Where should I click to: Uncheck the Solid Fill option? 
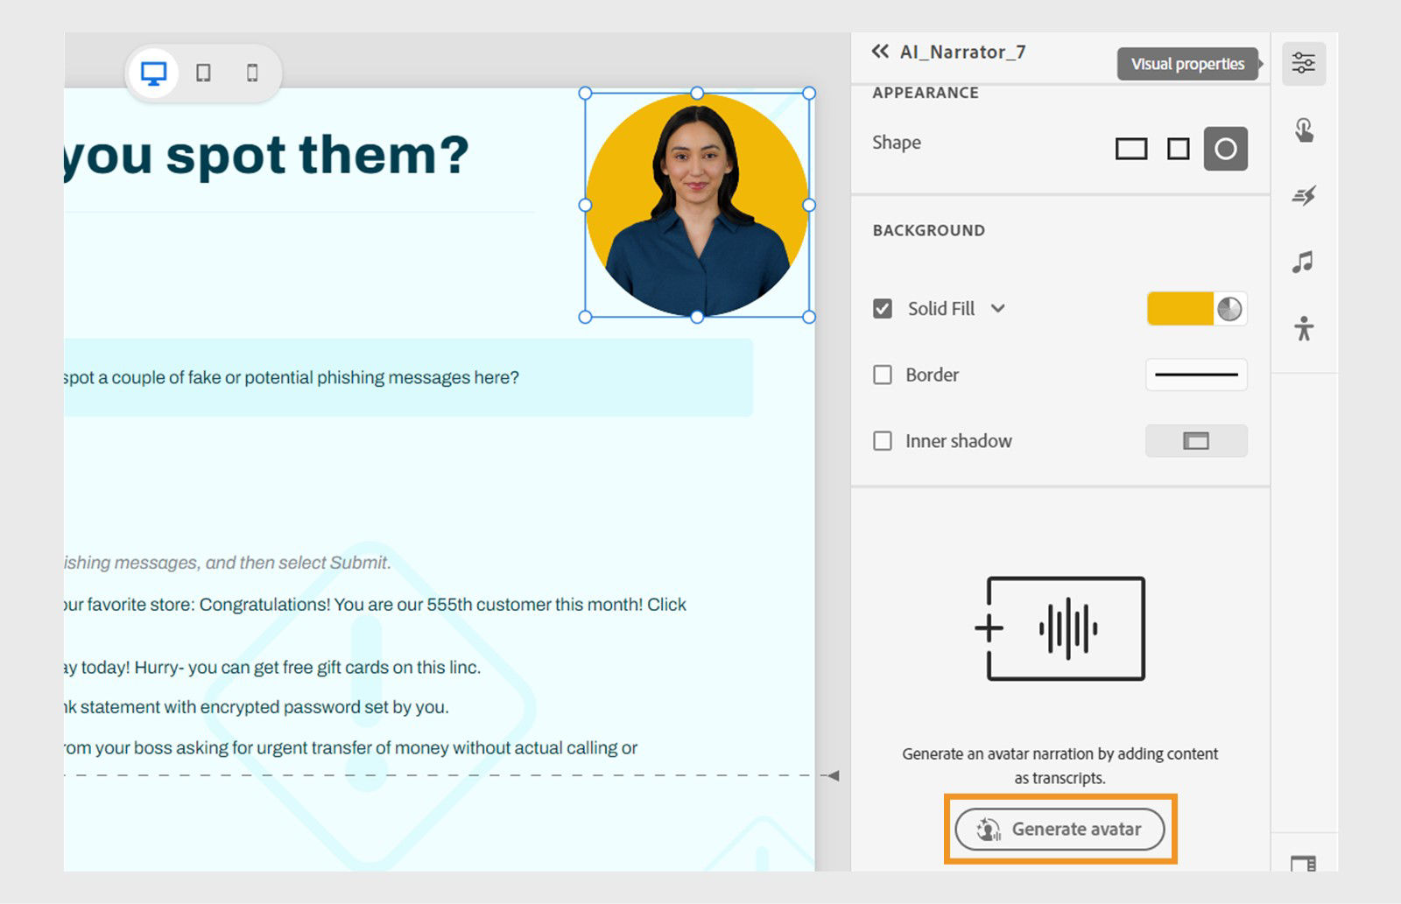882,308
